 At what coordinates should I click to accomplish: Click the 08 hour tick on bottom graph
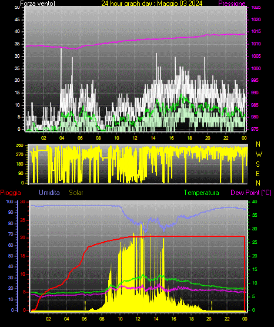102,319
